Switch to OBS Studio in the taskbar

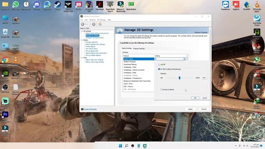[x=132, y=146]
